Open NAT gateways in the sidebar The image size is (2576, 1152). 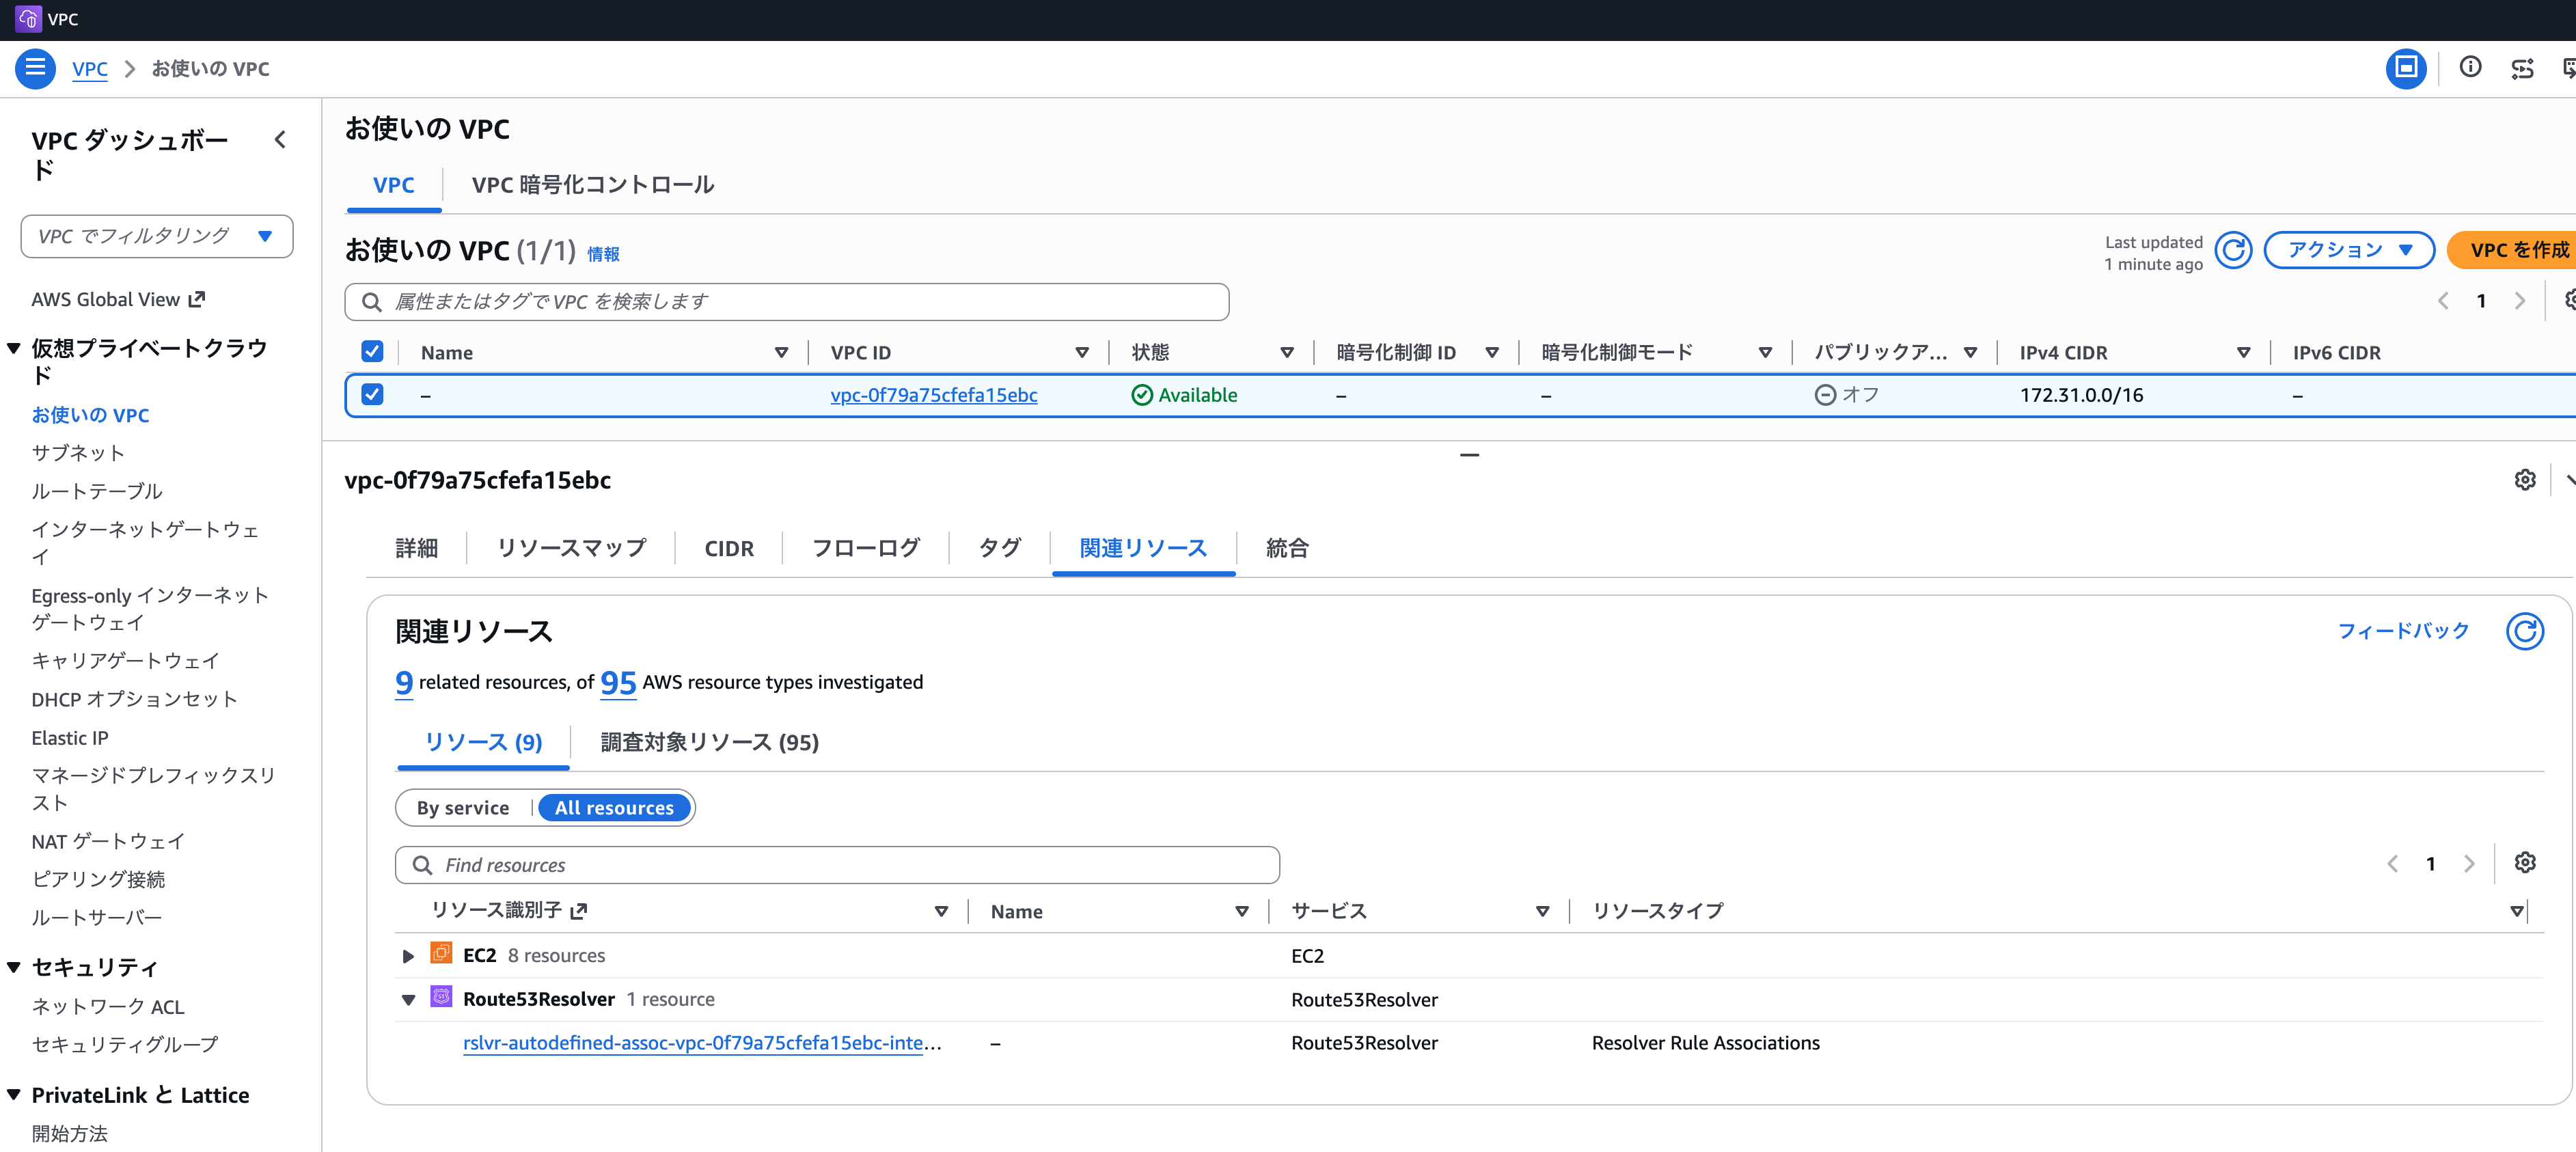[x=108, y=841]
